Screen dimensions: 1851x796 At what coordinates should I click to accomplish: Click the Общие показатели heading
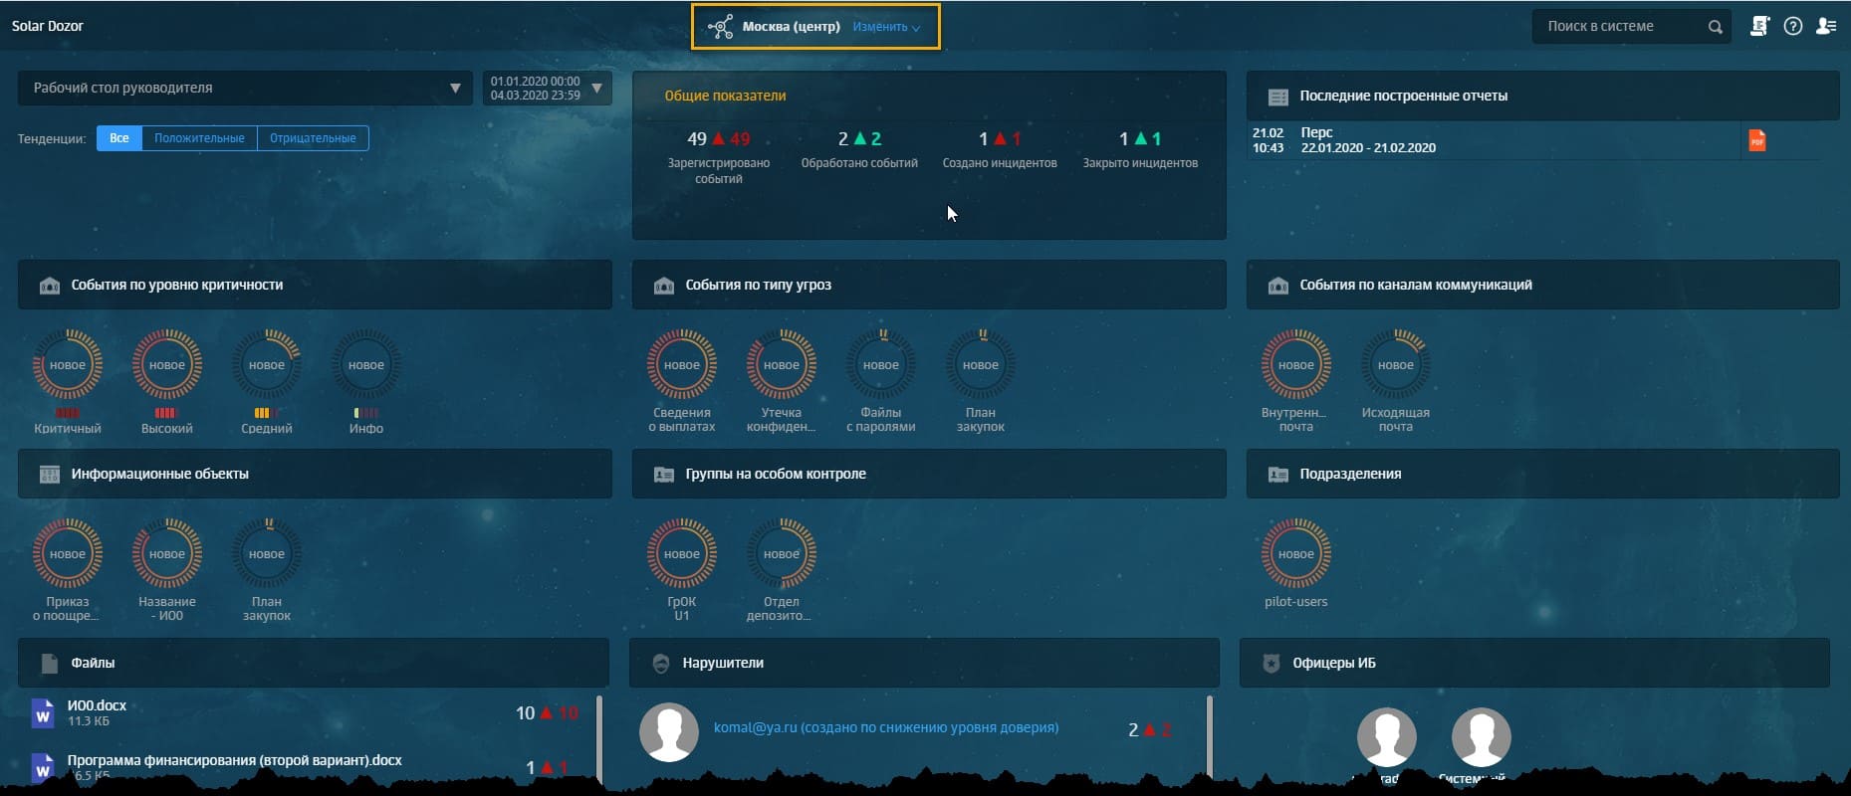click(725, 97)
